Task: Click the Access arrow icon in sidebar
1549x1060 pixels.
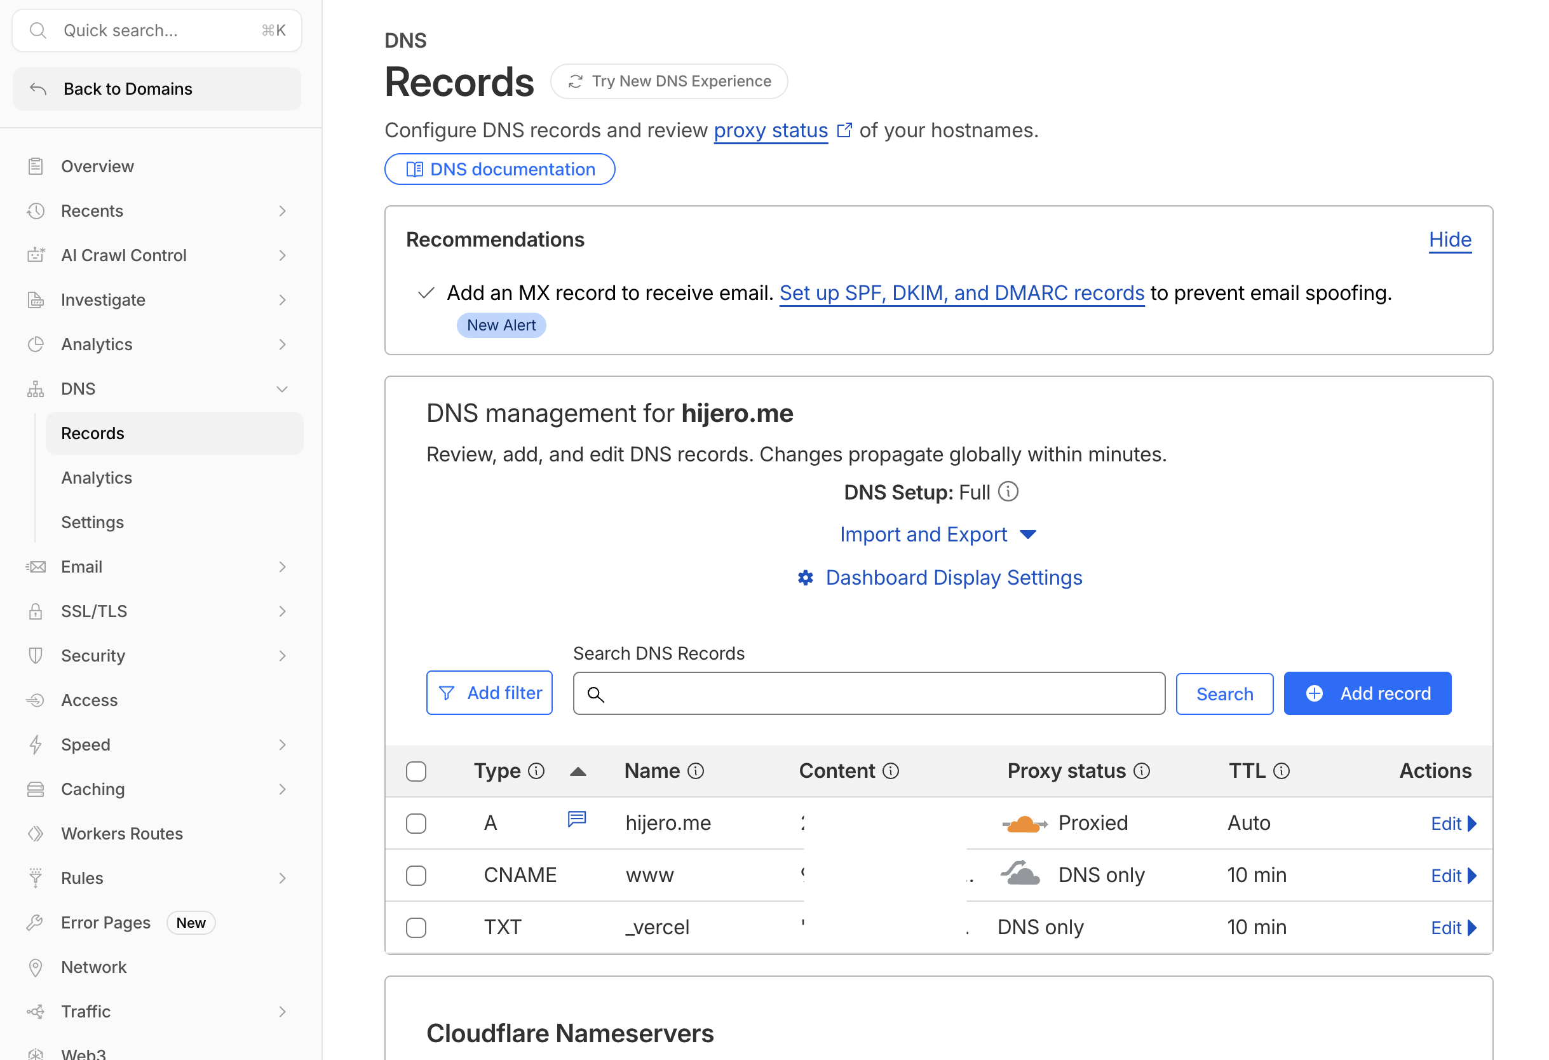Action: (36, 700)
